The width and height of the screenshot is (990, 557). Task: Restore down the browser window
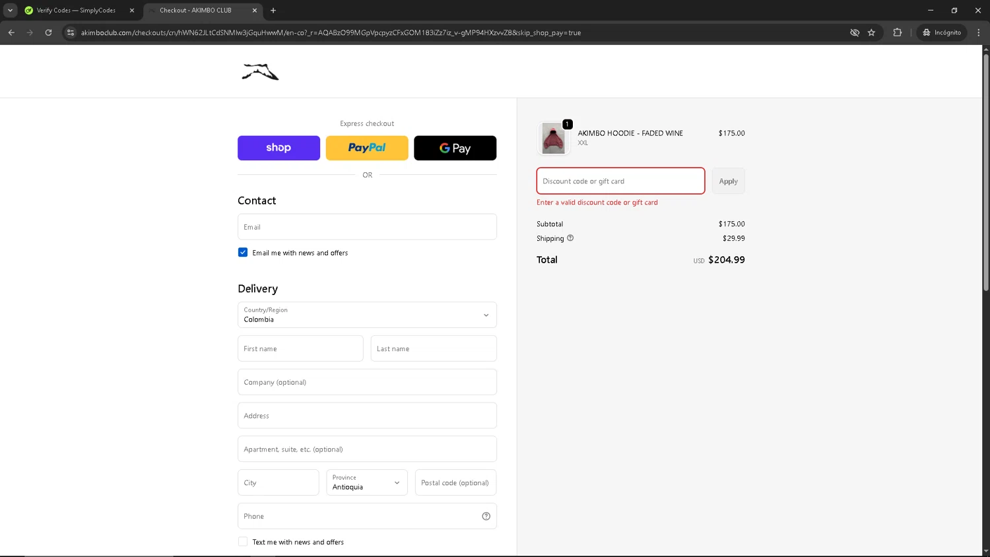pyautogui.click(x=954, y=11)
